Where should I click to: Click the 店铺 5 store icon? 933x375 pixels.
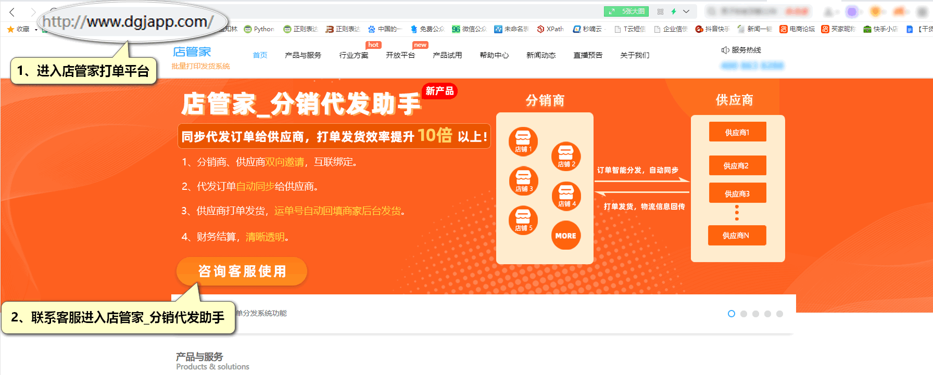tap(523, 220)
